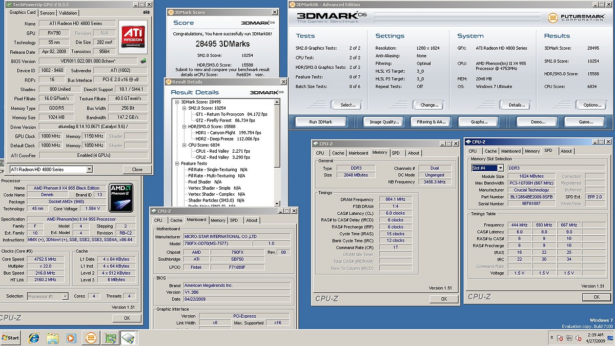Click the network tray icon
Screen dimensions: 615x346
click(x=569, y=338)
